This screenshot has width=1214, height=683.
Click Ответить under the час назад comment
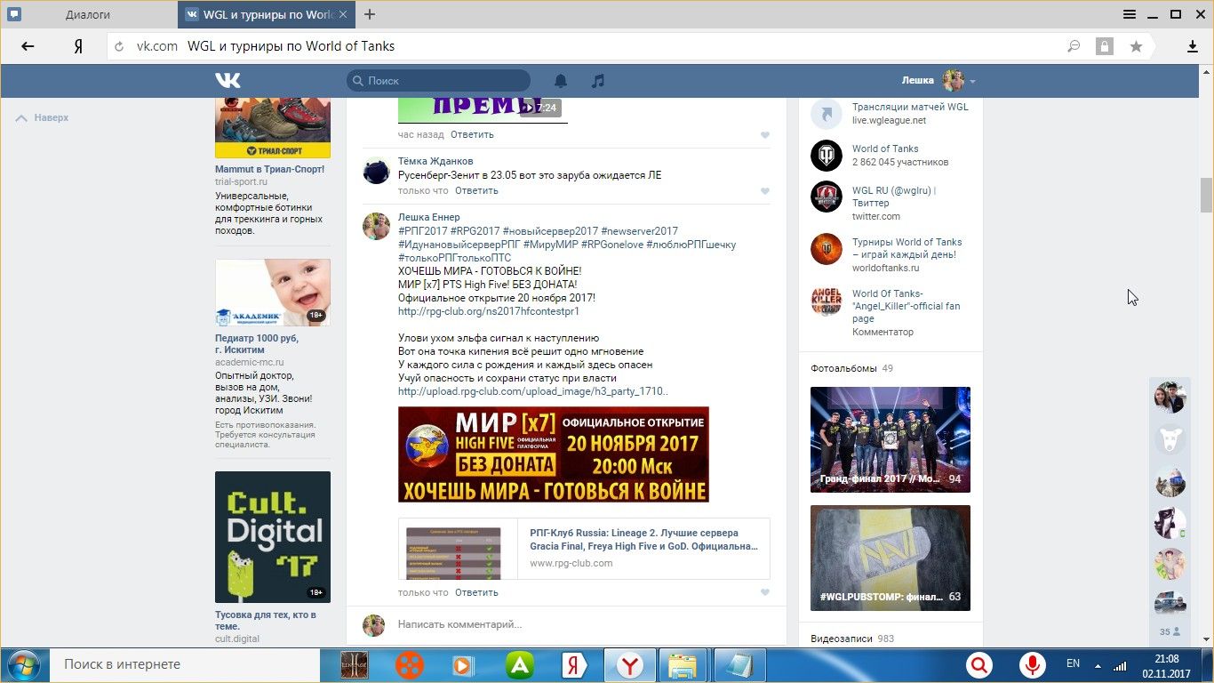tap(472, 134)
